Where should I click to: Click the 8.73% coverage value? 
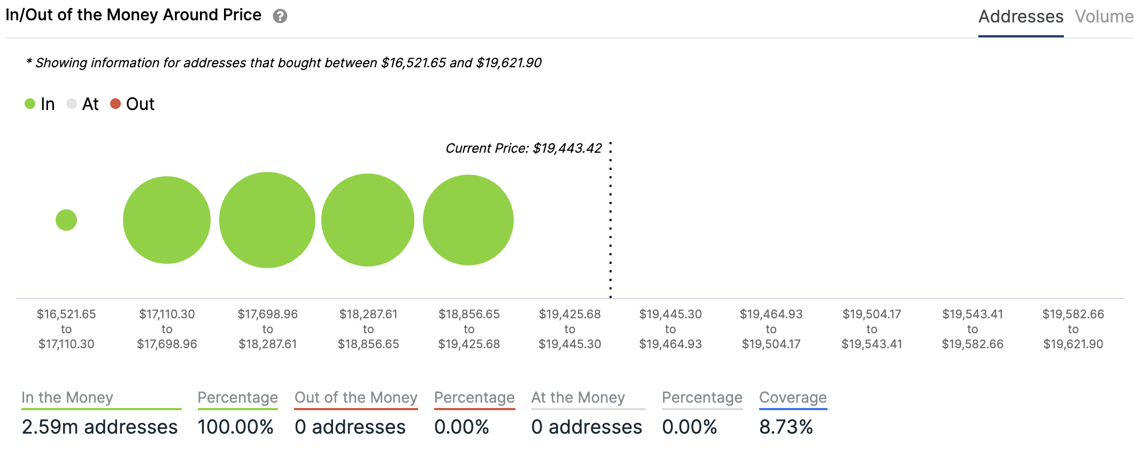(x=786, y=427)
